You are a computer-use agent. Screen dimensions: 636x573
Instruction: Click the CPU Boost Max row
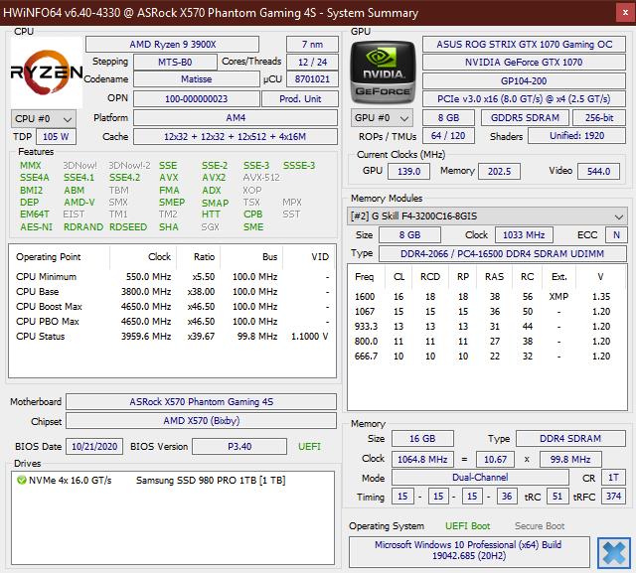click(x=172, y=306)
